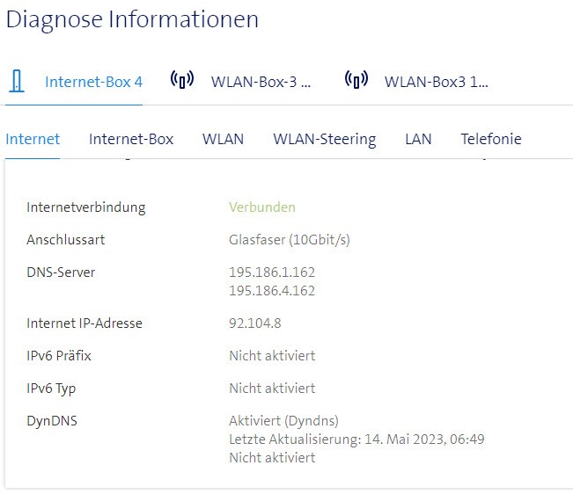Go to the WLAN-Steering tab

[x=324, y=139]
